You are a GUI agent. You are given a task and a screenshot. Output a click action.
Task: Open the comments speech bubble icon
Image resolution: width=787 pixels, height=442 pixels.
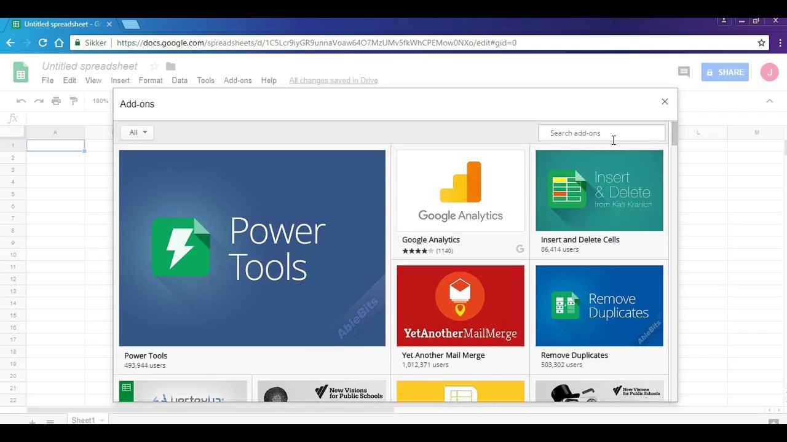coord(684,72)
